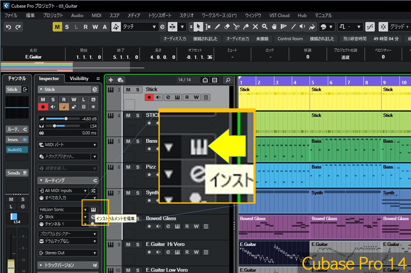Viewport: 411px width, 273px height.
Task: Toggle Snap to Zero Crossing button
Action: point(370,27)
